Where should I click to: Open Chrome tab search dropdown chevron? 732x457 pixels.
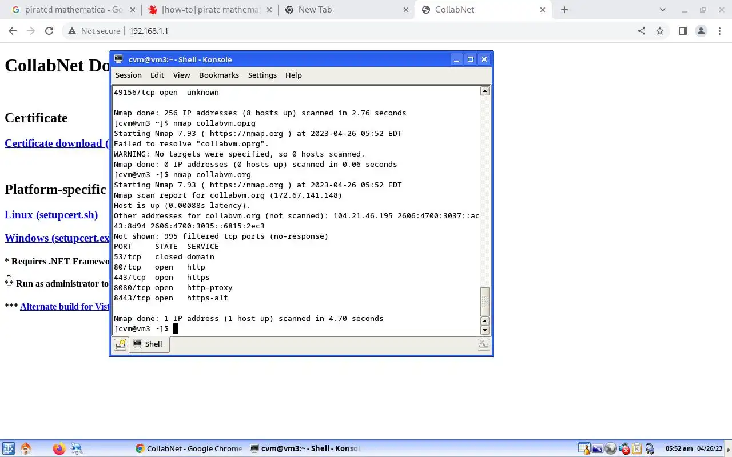pyautogui.click(x=663, y=10)
